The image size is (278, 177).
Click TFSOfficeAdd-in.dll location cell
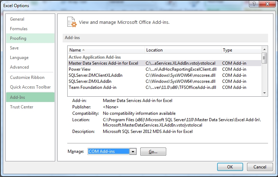coord(181,87)
